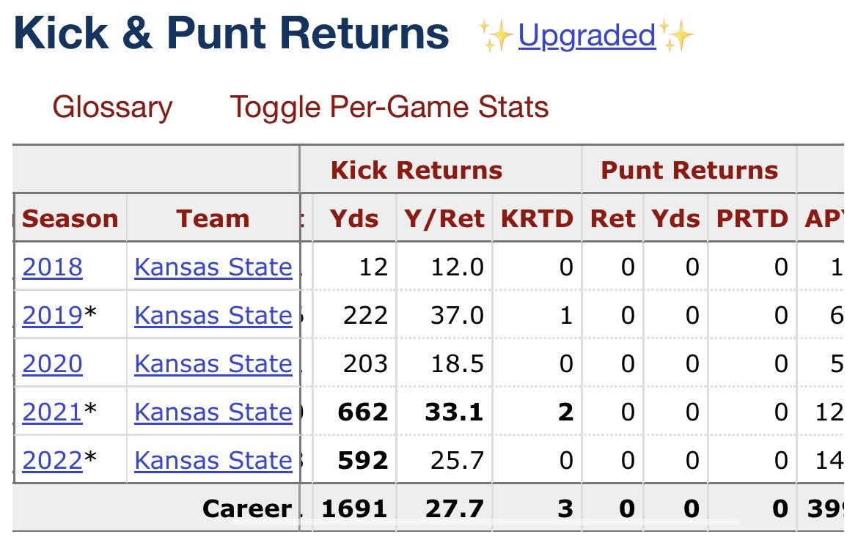Open the 2022 season link

[x=52, y=460]
